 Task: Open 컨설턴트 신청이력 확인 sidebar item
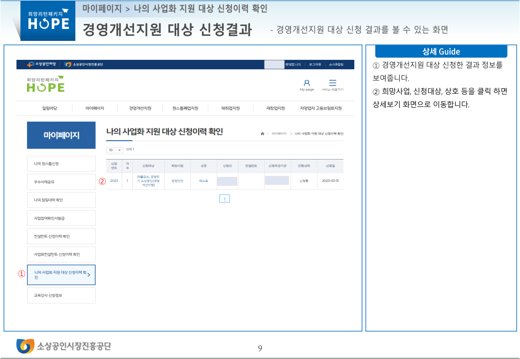coord(61,236)
